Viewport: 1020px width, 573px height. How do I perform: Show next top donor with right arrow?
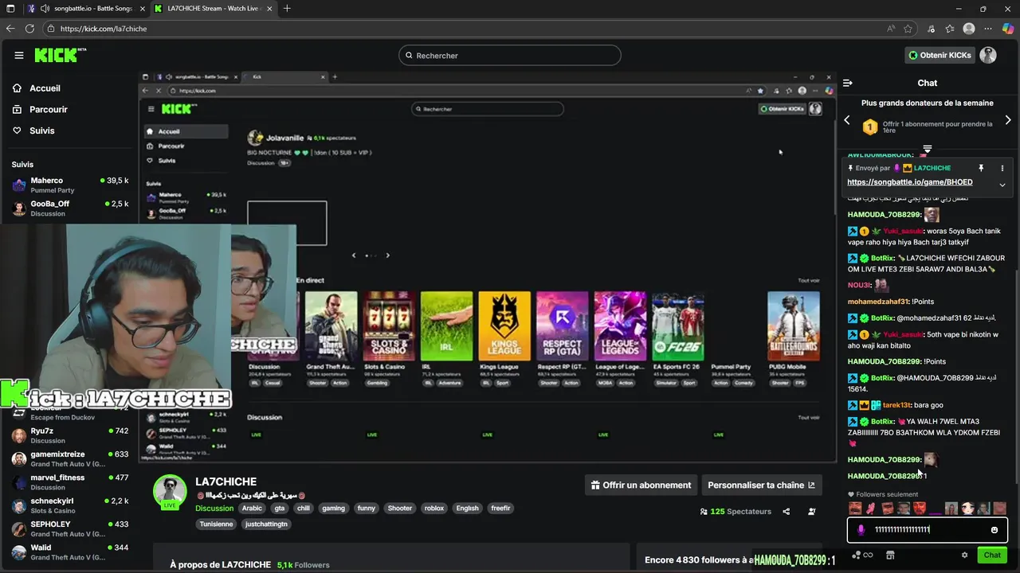(x=1008, y=120)
